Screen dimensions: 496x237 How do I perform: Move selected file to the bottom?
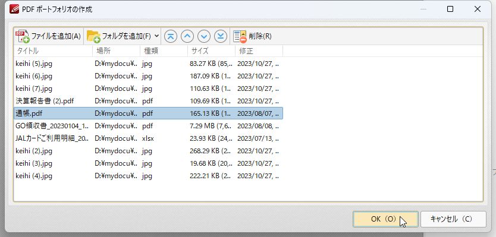221,36
